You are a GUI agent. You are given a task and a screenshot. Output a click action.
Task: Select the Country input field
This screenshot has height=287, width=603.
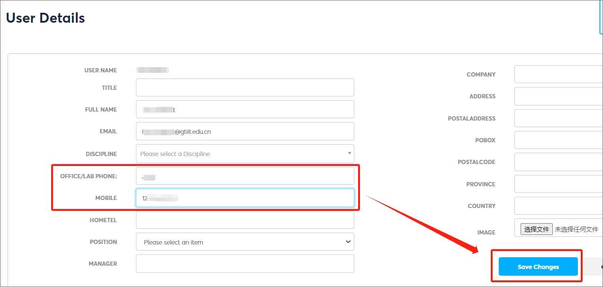558,206
